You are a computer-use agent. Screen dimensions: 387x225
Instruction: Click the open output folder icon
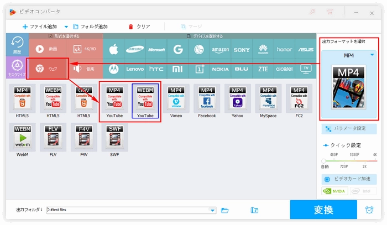(x=225, y=210)
